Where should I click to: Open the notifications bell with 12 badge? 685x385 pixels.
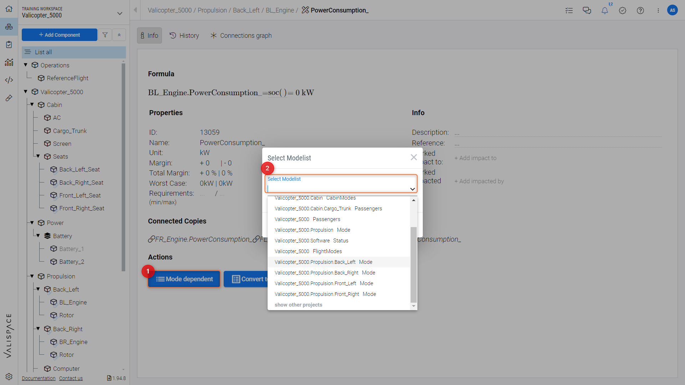click(605, 10)
